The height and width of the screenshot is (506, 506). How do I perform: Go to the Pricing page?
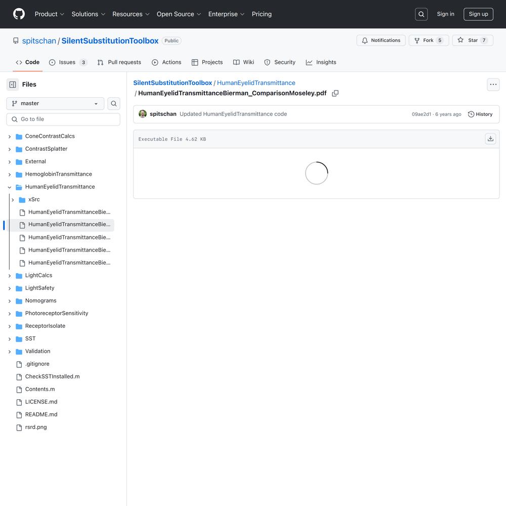coord(262,14)
